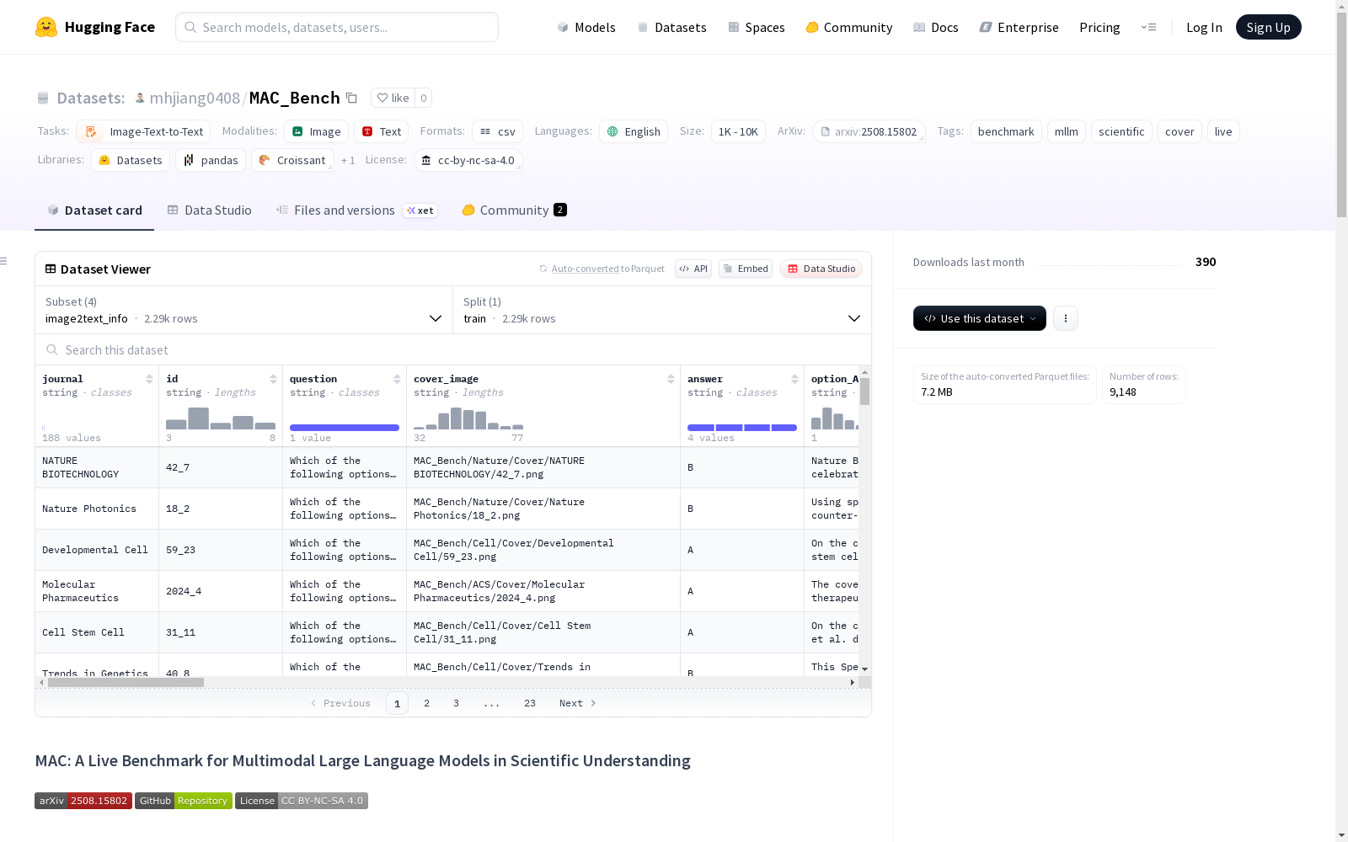Open the Files and versions tab
The height and width of the screenshot is (842, 1348).
tap(356, 210)
